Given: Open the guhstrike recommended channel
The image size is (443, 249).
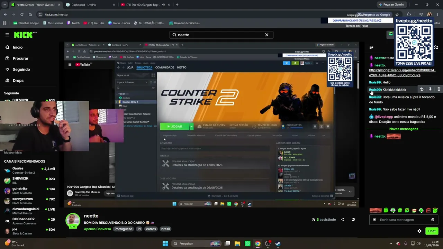Looking at the screenshot, I should coord(29,191).
